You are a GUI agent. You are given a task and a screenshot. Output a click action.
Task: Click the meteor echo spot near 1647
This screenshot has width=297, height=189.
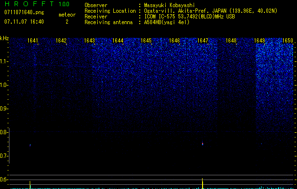203,144
